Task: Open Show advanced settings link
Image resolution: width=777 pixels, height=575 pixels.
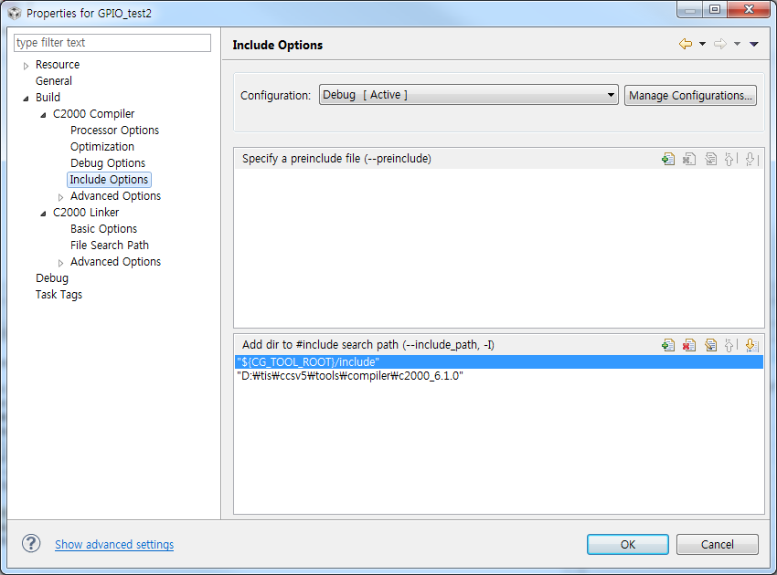Action: [113, 544]
